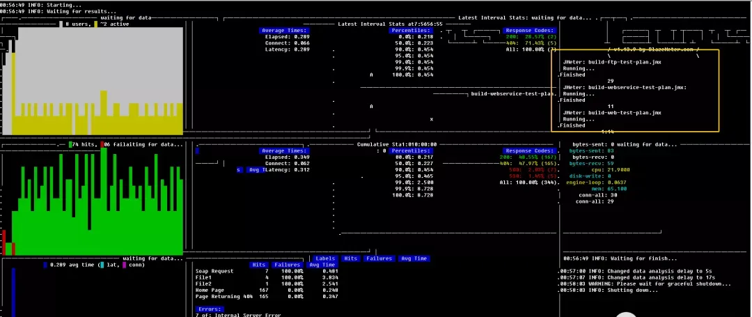
Task: Click the '99.0%: 2.500' cumulative percentile
Action: click(x=414, y=183)
